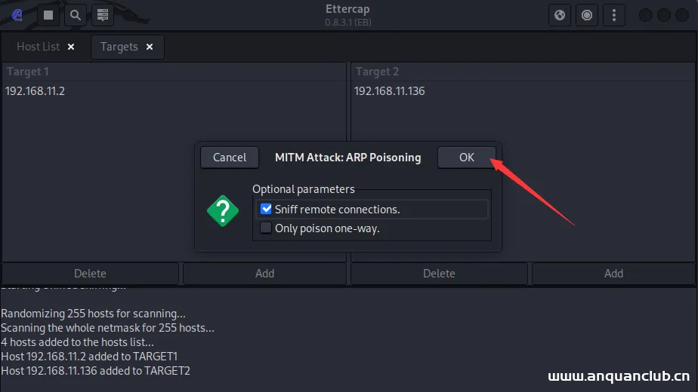Open the hosts list server icon
698x392 pixels.
point(103,14)
